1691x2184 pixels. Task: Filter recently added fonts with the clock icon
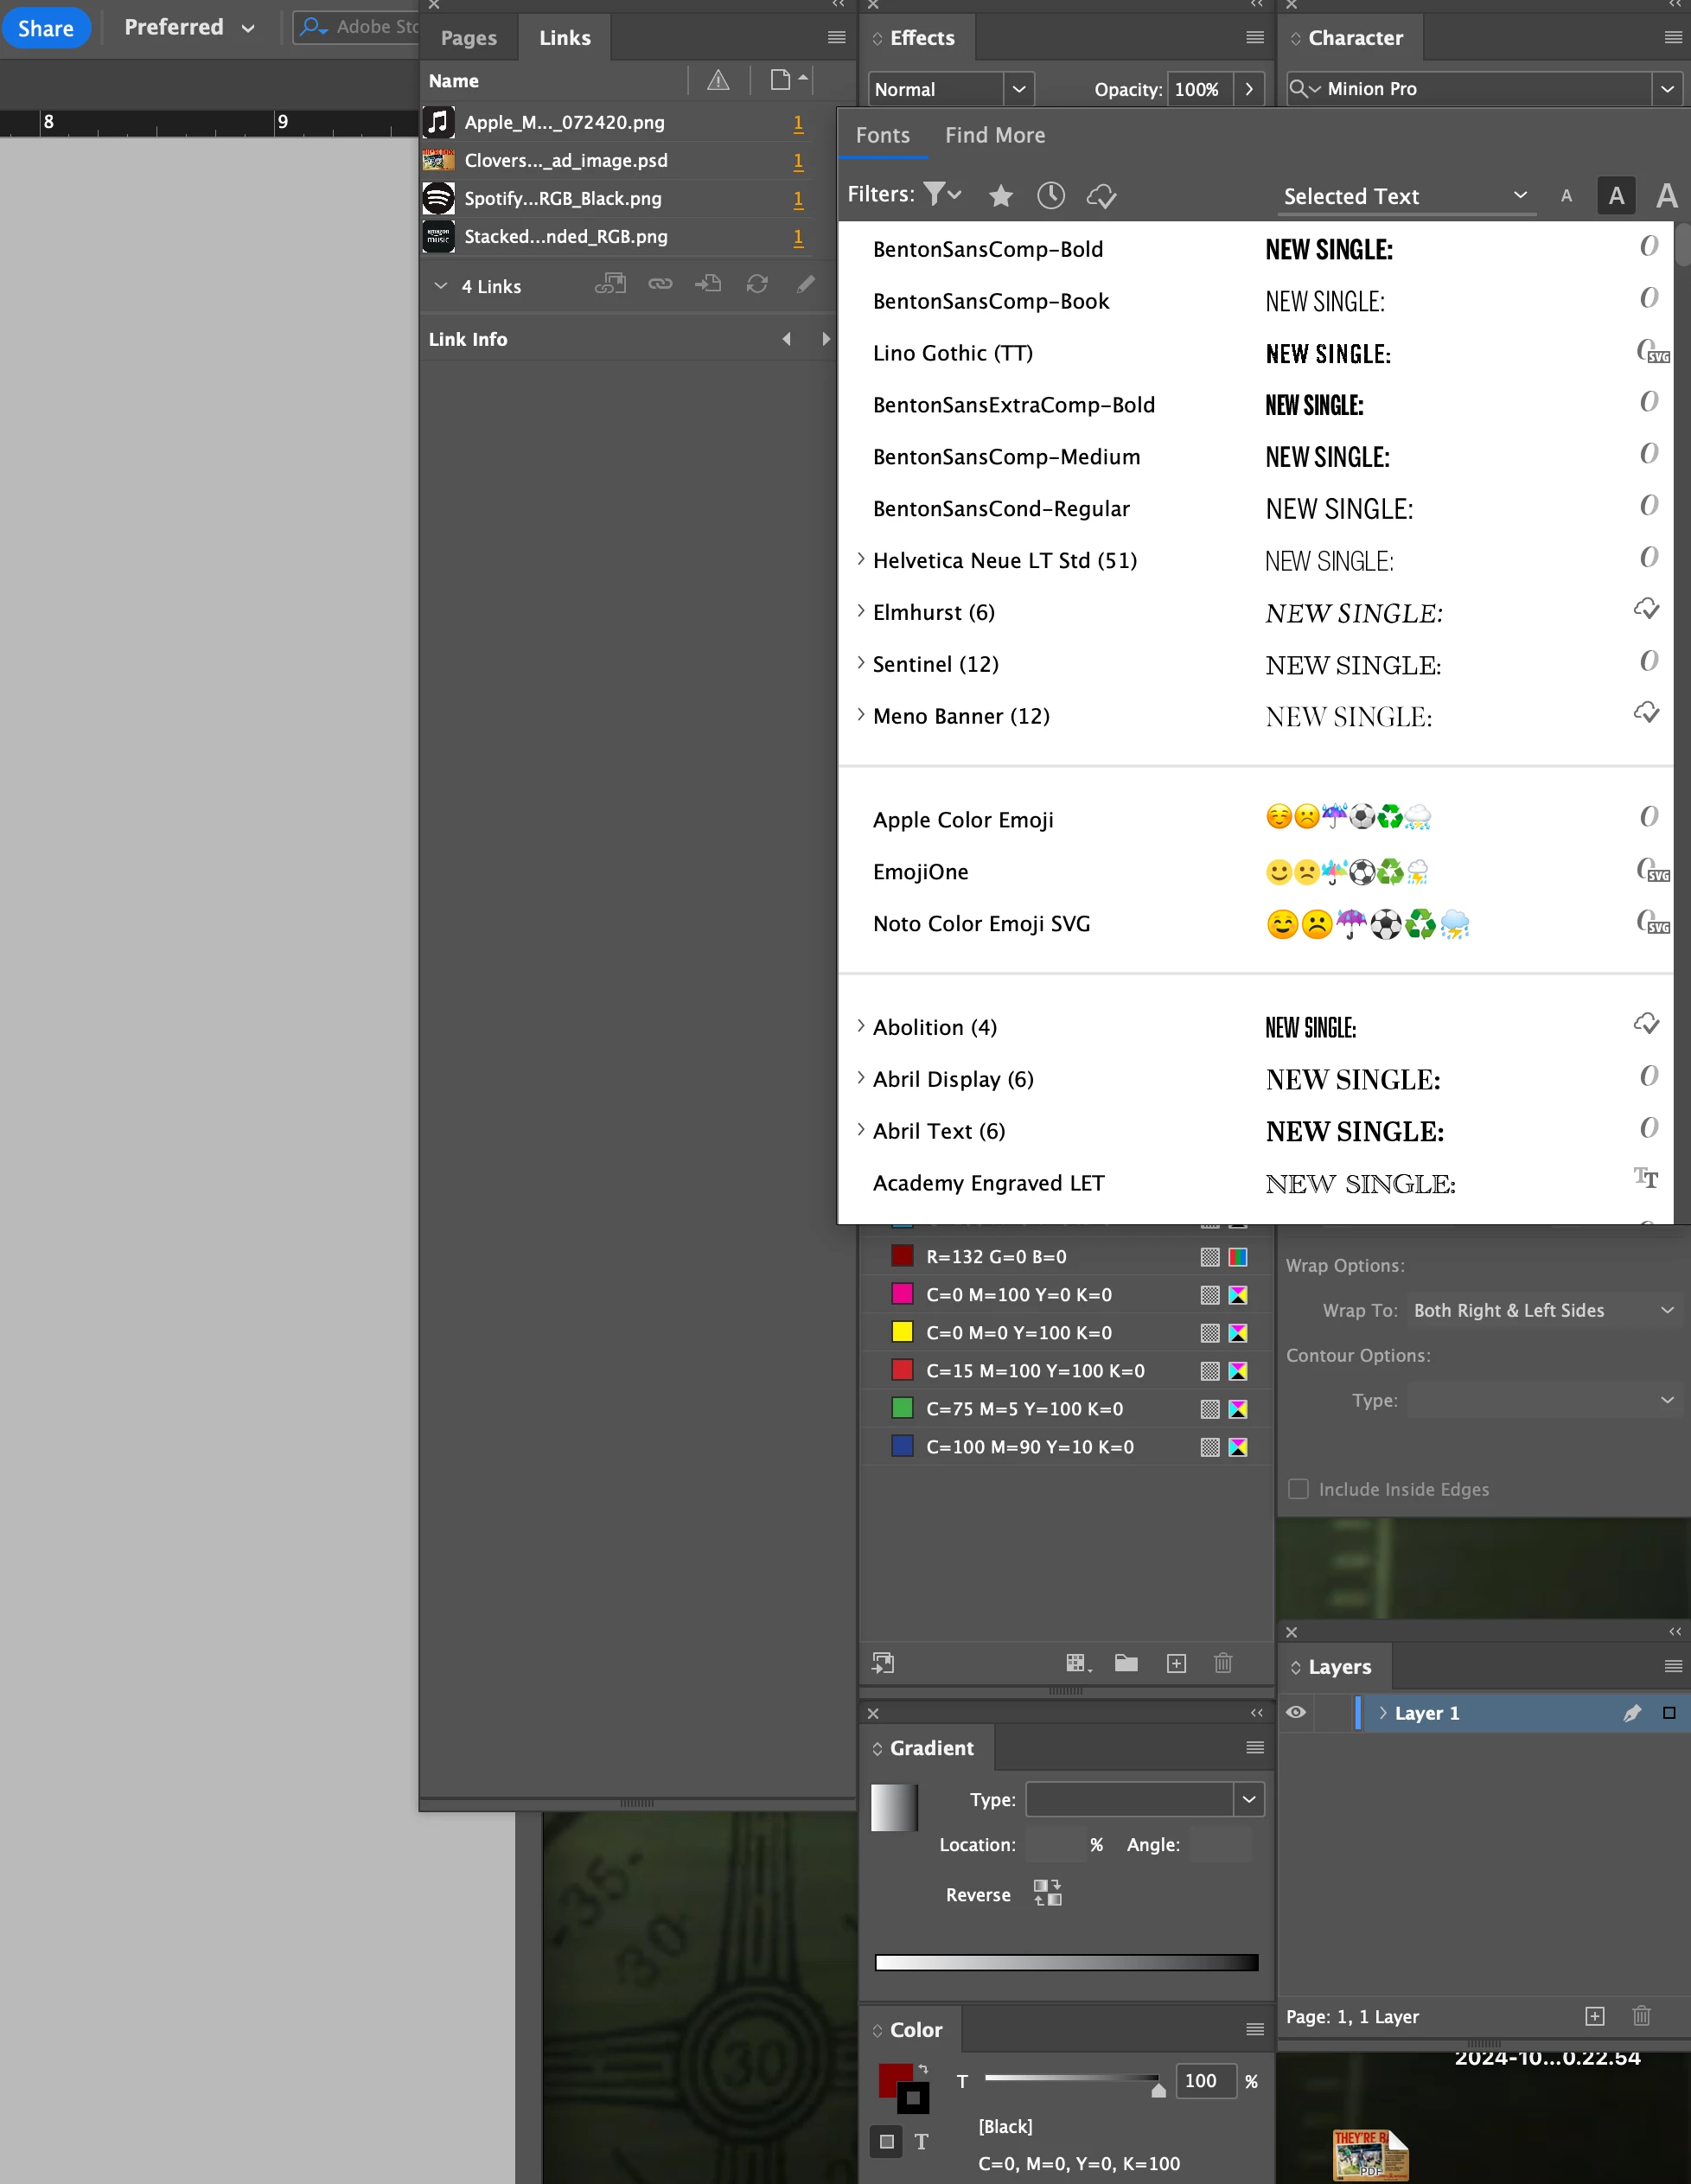(x=1050, y=196)
